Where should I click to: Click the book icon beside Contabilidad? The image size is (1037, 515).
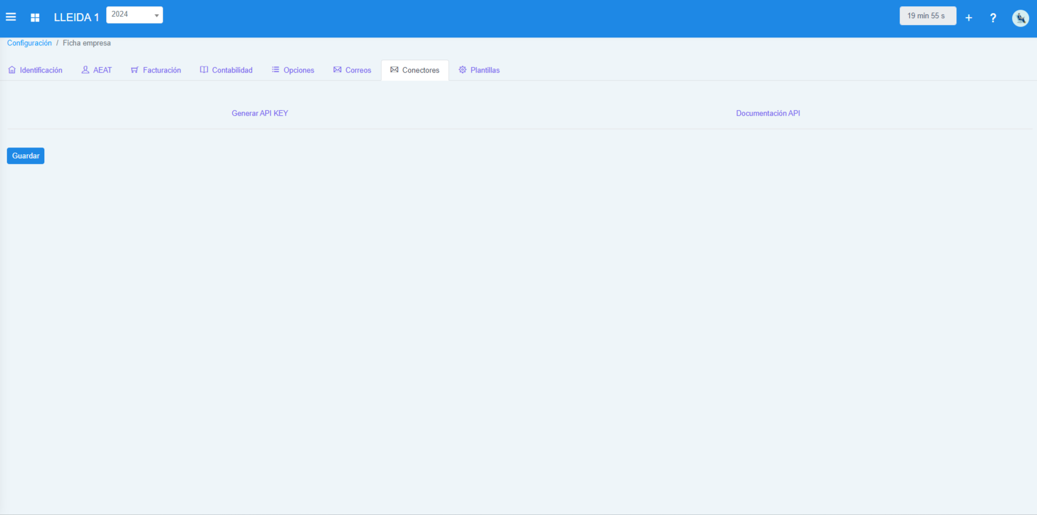204,70
